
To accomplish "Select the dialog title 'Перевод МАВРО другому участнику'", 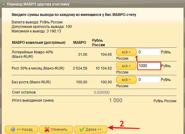I will point(38,4).
